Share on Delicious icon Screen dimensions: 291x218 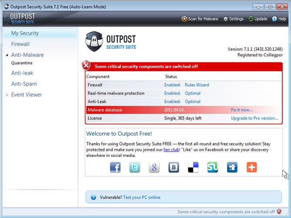point(193,167)
